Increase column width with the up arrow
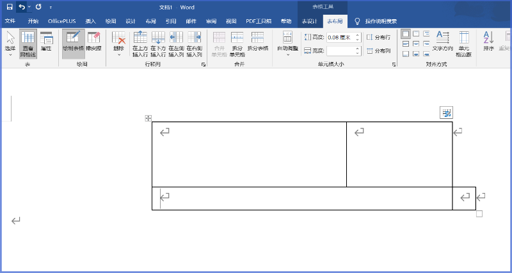 pyautogui.click(x=358, y=49)
